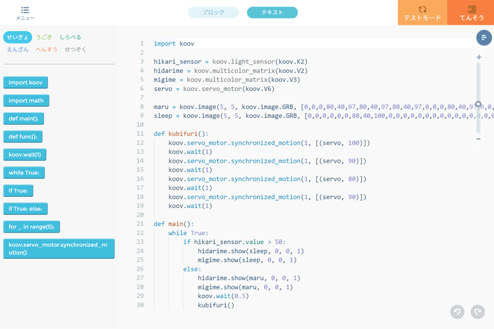494x329 pixels.
Task: Open the へんすう category
Action: [47, 49]
